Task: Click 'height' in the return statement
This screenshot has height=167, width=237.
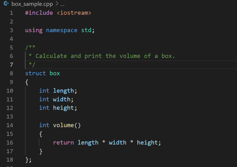Action: click(147, 143)
